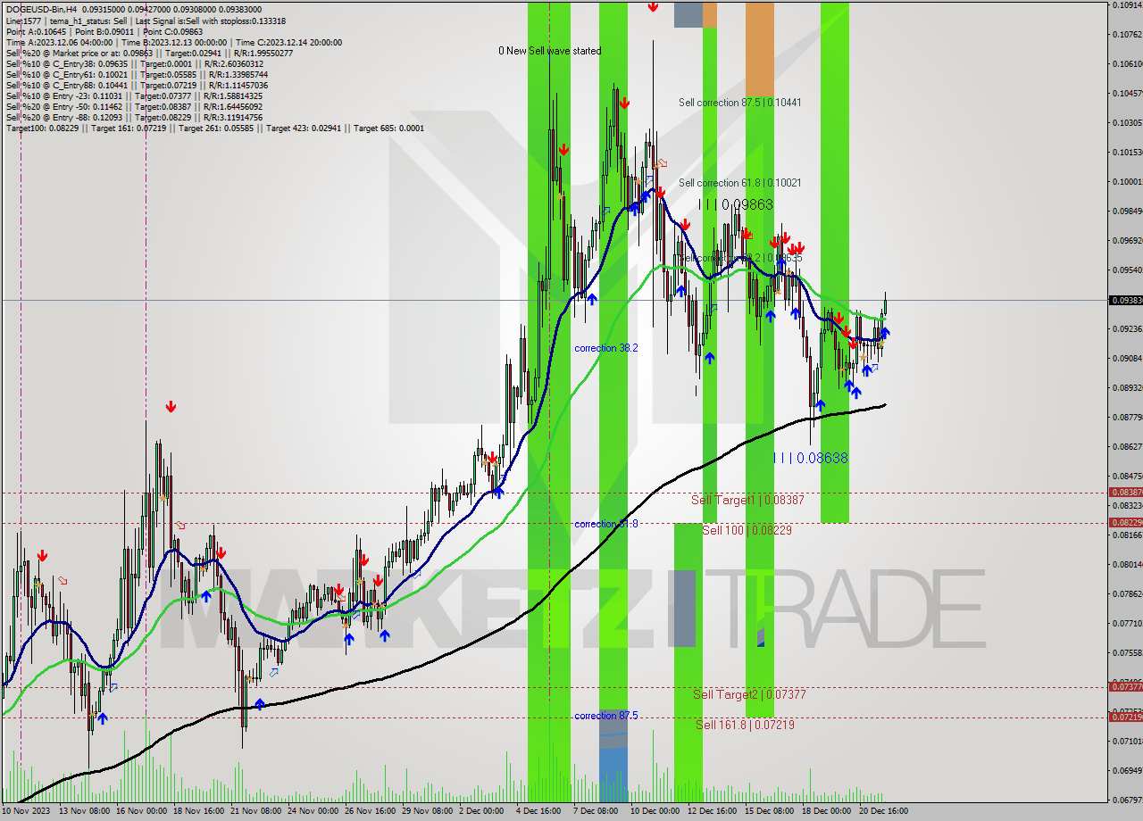This screenshot has height=821, width=1143.
Task: Click the 0.08627 price axis value
Action: point(1127,446)
